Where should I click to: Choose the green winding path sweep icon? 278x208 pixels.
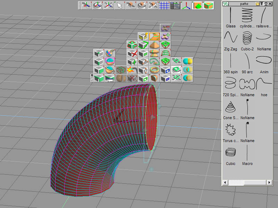click(154, 61)
